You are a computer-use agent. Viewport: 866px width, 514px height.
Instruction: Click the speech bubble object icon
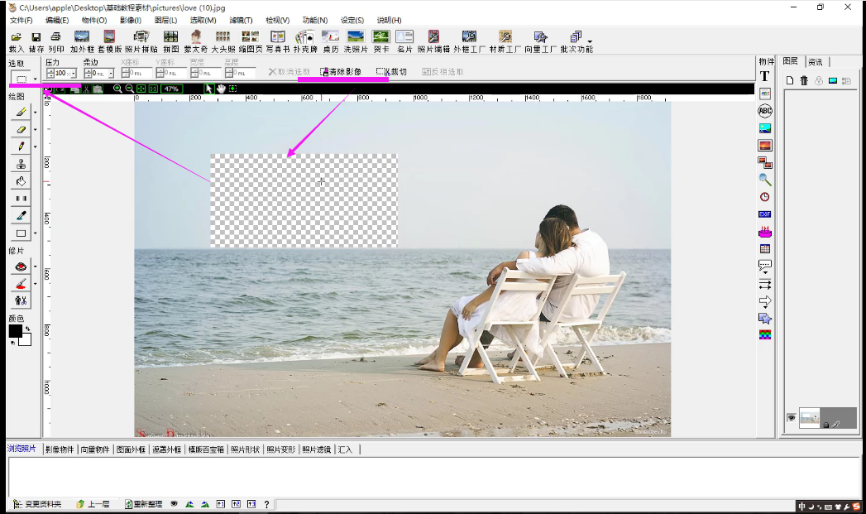click(765, 267)
